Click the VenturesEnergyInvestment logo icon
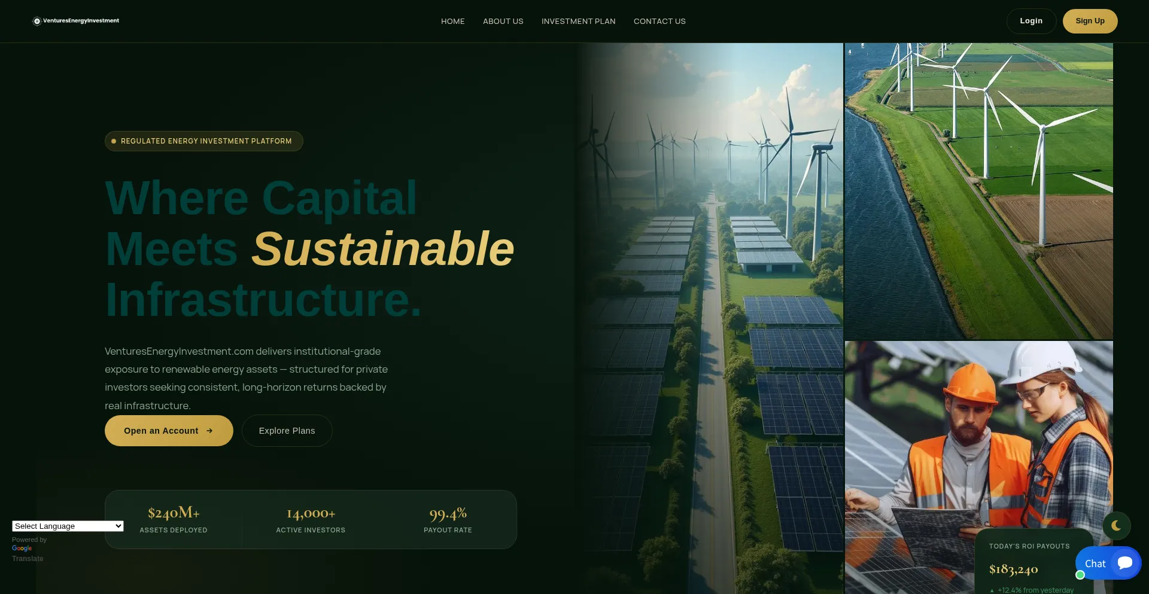Viewport: 1149px width, 594px height. click(37, 21)
